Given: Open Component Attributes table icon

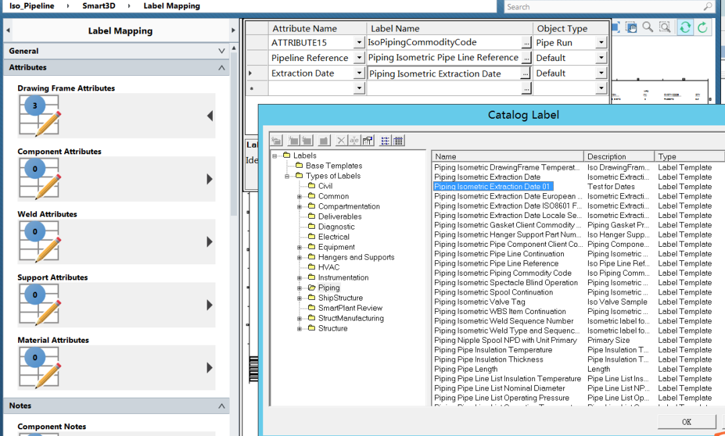Looking at the screenshot, I should [40, 178].
